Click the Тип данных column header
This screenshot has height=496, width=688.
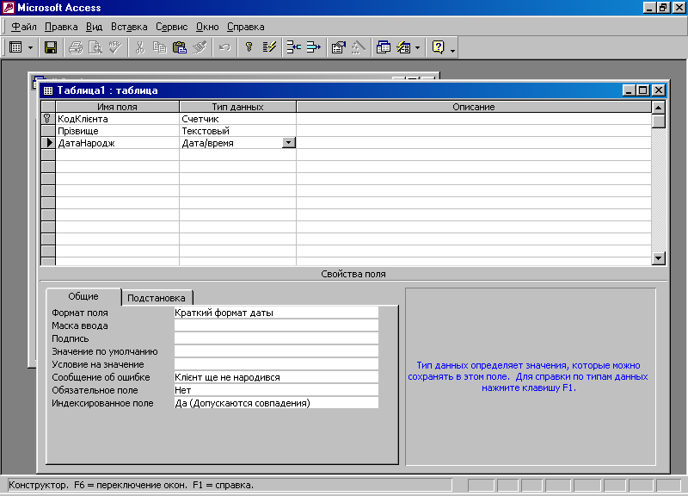[x=237, y=107]
